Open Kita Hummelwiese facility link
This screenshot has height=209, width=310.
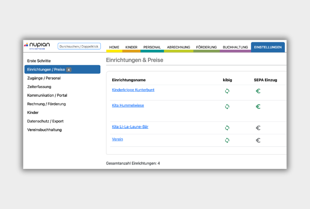tap(128, 105)
